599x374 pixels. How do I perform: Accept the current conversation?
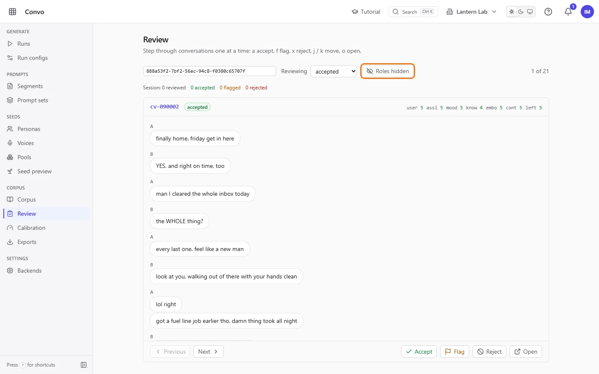click(419, 352)
